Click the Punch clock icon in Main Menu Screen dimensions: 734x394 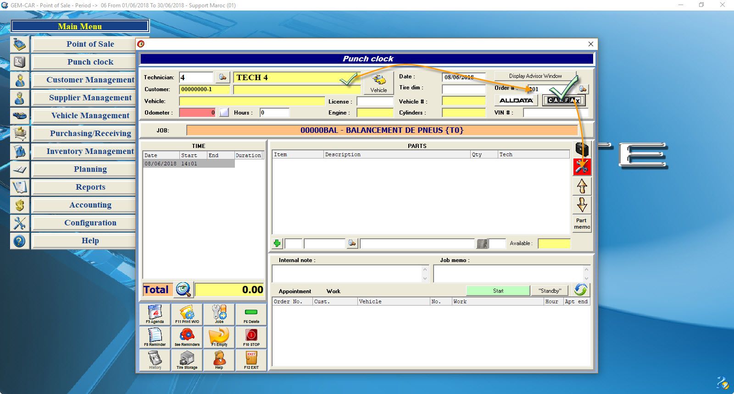(20, 62)
